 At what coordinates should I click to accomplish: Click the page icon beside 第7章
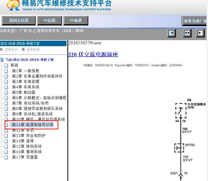(6, 103)
